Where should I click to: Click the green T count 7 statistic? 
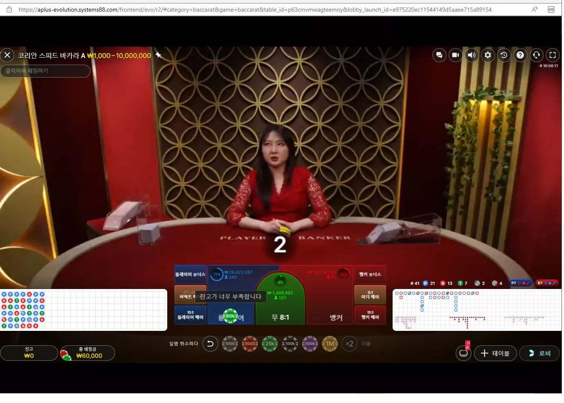point(462,283)
